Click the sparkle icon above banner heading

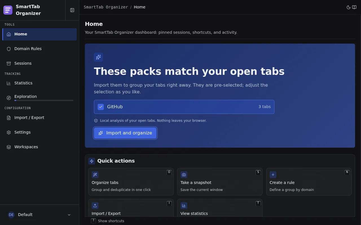tap(98, 57)
